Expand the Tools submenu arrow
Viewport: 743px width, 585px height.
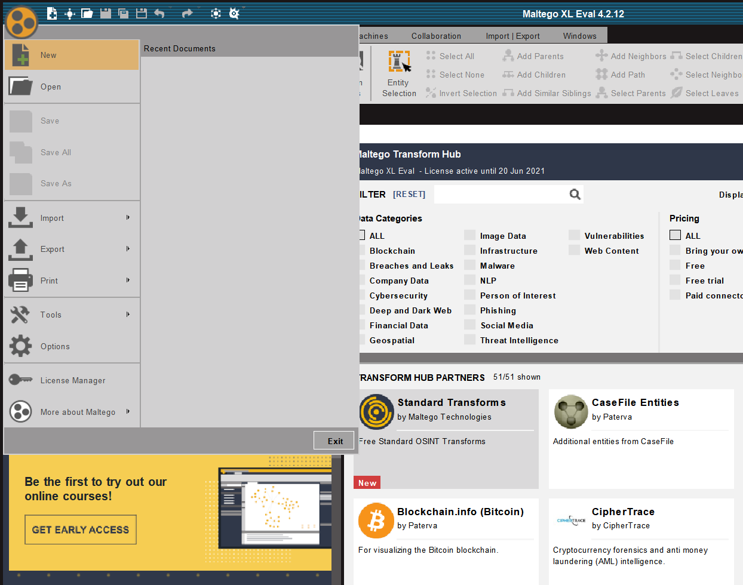(x=128, y=314)
